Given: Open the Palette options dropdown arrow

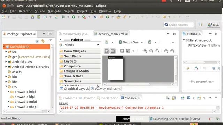Looking at the screenshot, I should 98,45.
